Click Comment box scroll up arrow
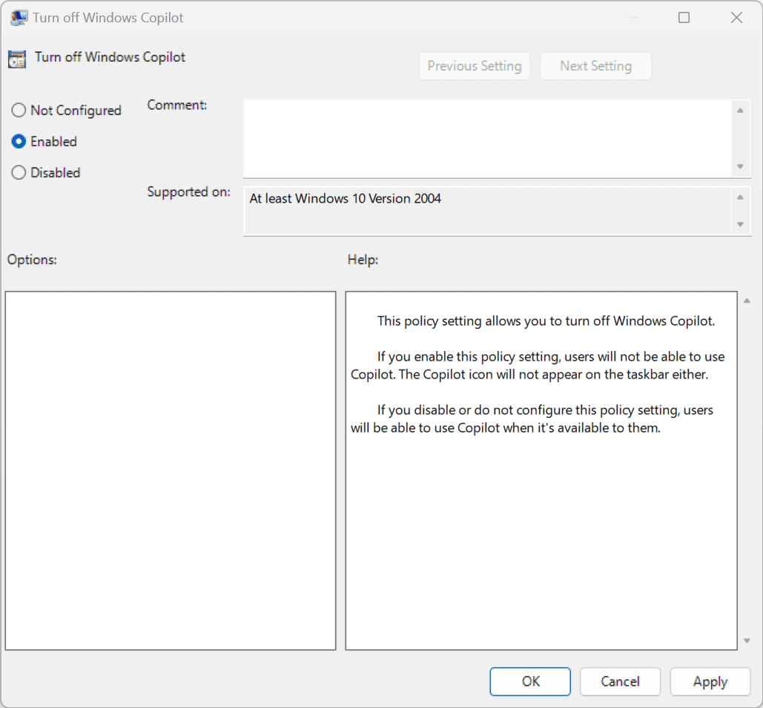 (740, 111)
